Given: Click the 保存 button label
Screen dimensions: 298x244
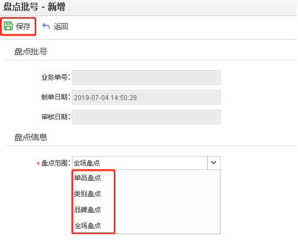Looking at the screenshot, I should tap(23, 26).
